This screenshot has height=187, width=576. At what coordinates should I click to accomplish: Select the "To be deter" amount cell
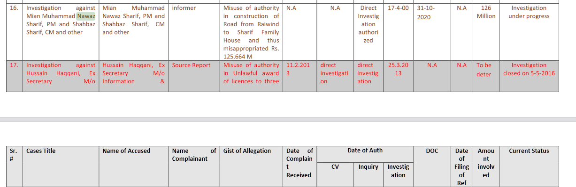[486, 76]
